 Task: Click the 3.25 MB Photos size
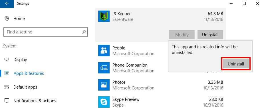tap(215, 82)
